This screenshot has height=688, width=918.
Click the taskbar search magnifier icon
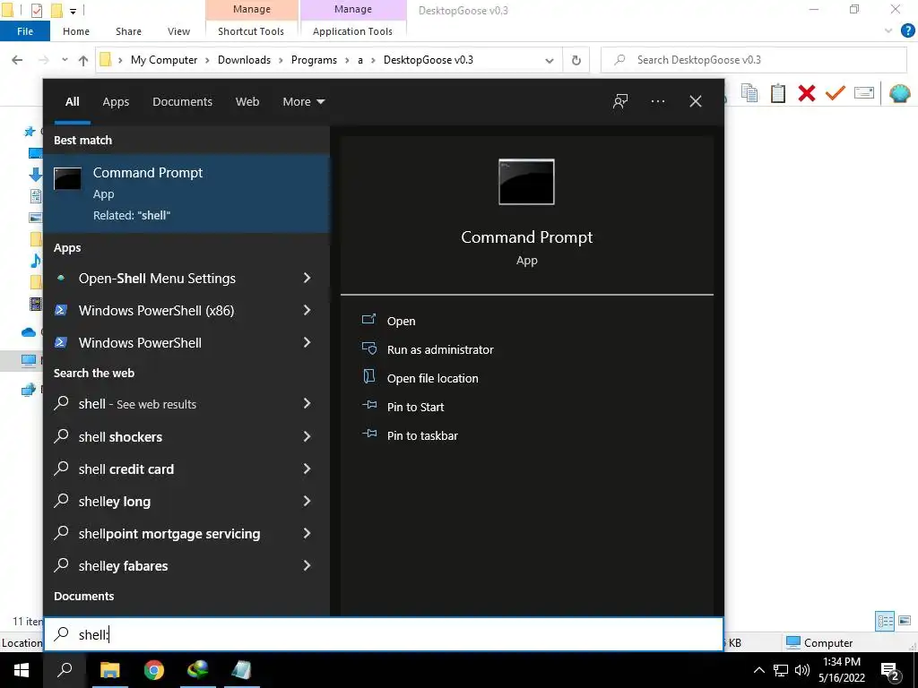tap(65, 670)
